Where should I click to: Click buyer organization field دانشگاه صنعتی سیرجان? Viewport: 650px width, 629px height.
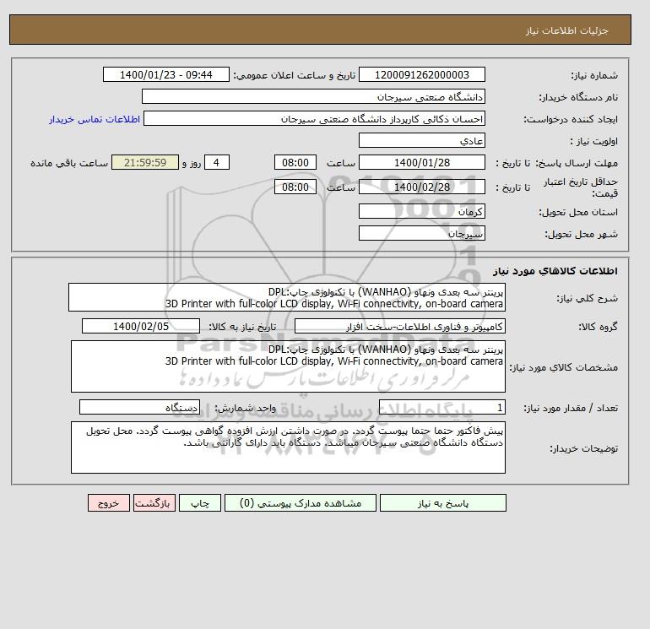pyautogui.click(x=313, y=96)
